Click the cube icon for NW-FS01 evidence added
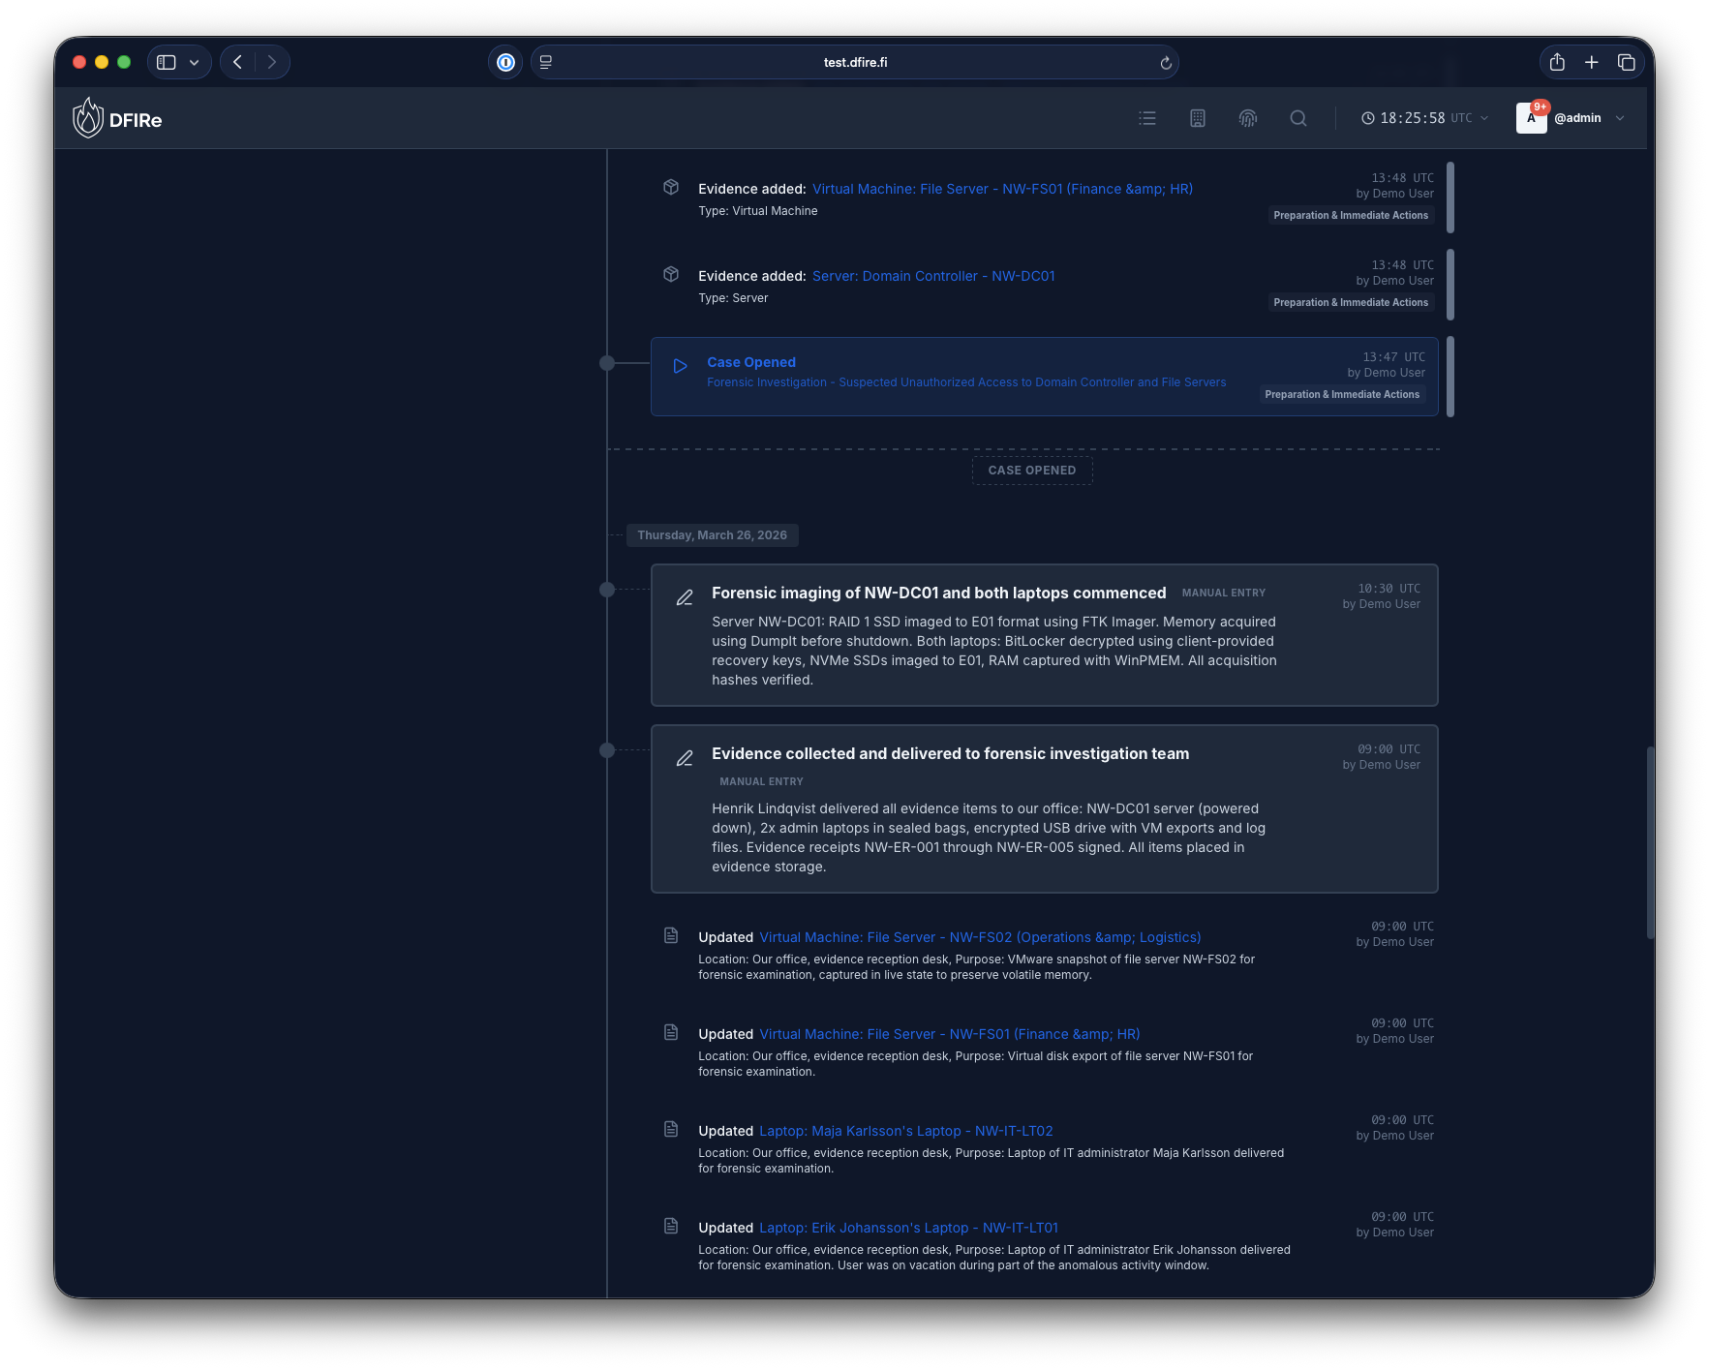Viewport: 1709px width, 1370px height. click(x=671, y=187)
